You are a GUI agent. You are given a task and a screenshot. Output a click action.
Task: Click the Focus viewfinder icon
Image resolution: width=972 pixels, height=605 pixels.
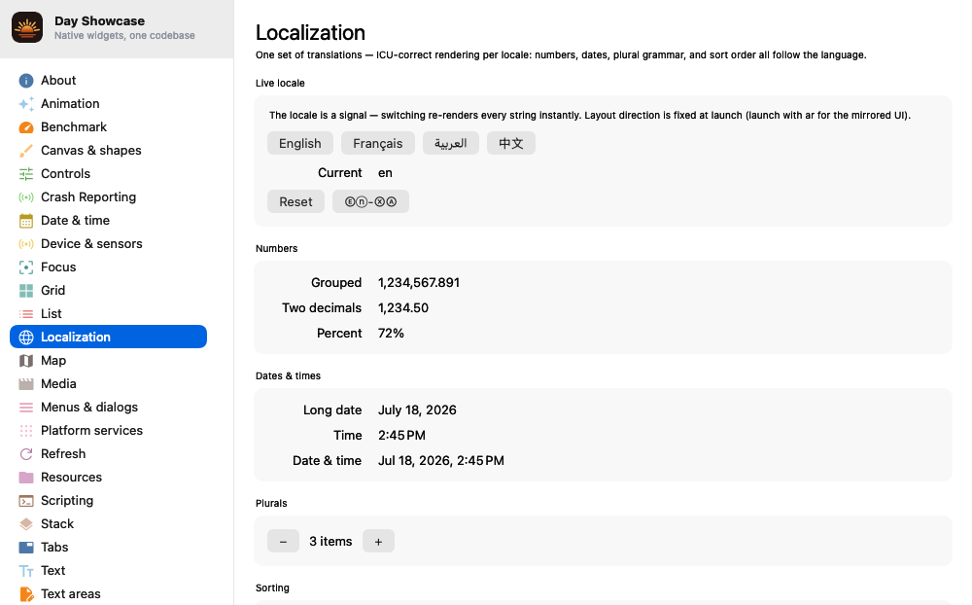pyautogui.click(x=26, y=267)
